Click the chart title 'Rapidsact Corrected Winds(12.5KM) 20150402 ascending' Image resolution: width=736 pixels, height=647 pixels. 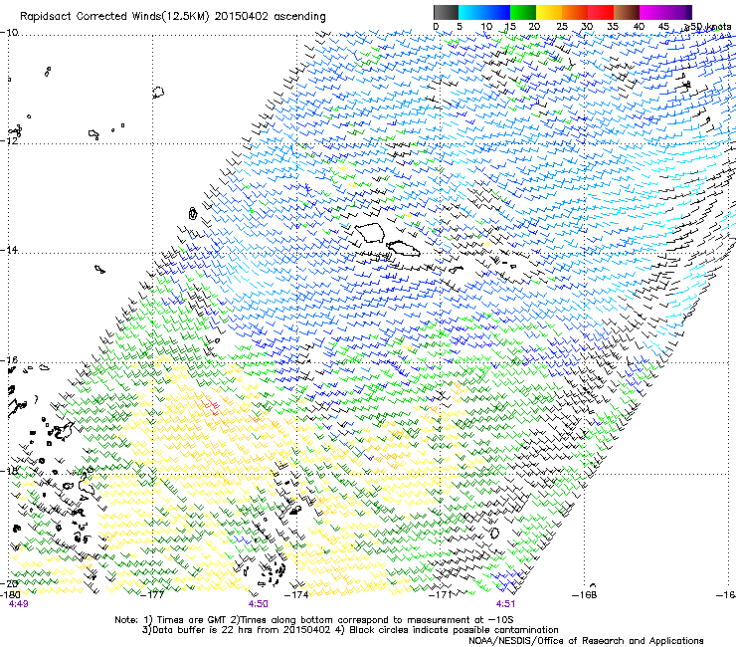click(x=173, y=17)
